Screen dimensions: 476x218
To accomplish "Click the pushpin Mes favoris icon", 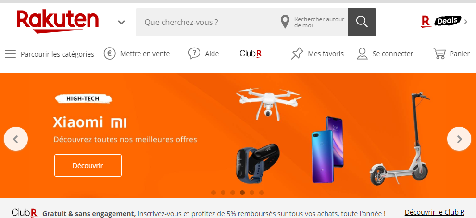I will [297, 54].
